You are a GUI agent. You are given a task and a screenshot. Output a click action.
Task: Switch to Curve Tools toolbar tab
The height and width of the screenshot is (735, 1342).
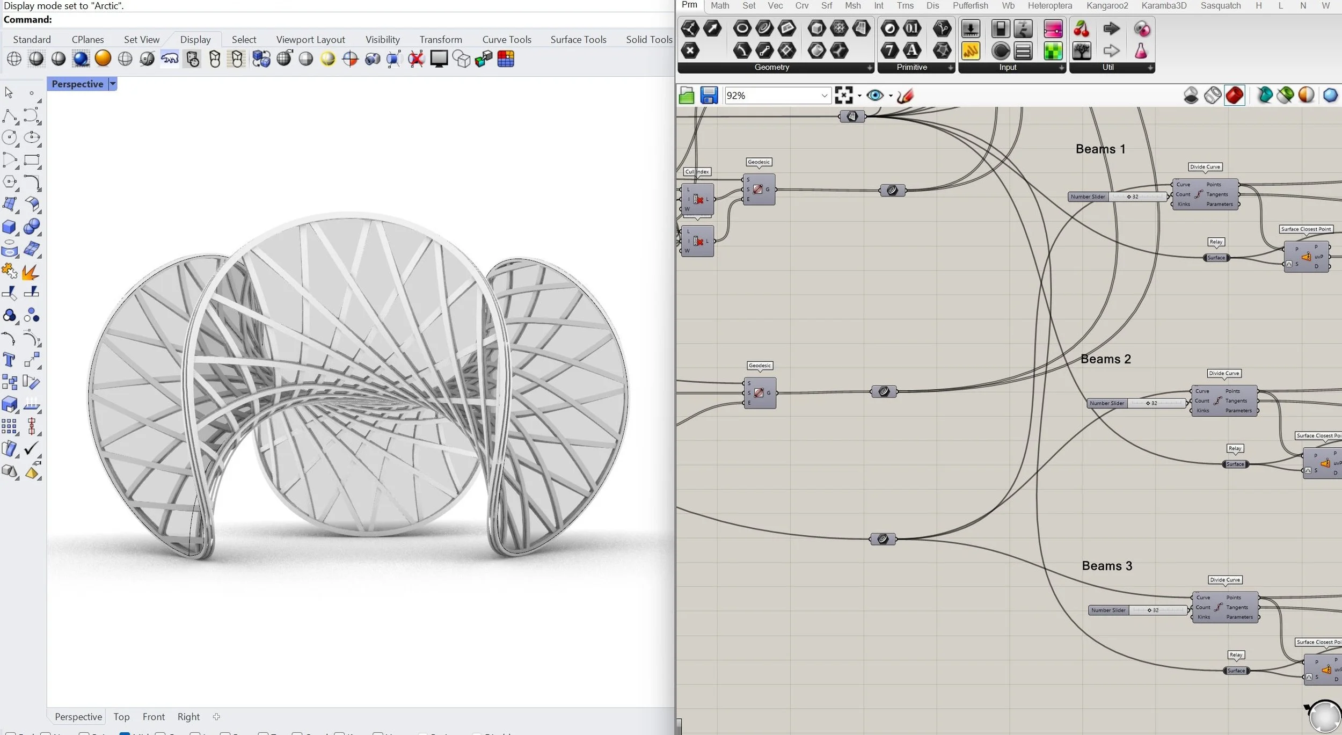[506, 39]
